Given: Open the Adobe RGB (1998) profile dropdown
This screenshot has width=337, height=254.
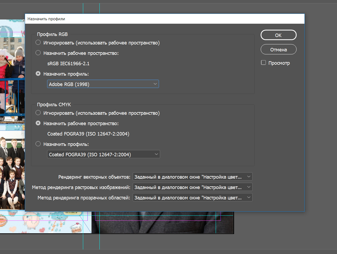Looking at the screenshot, I should tap(103, 84).
